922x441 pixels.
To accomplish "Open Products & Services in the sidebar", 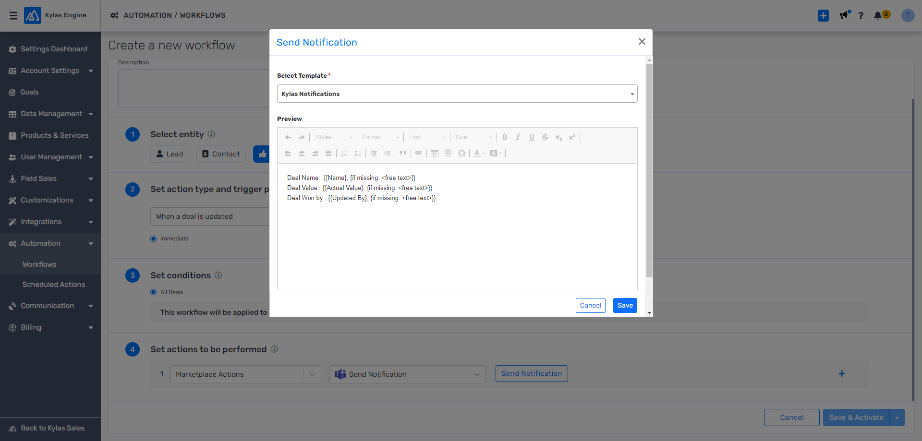I will (50, 135).
